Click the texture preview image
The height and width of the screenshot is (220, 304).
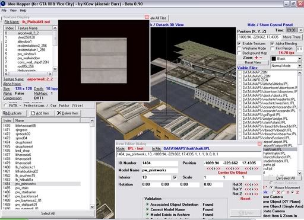point(104,60)
